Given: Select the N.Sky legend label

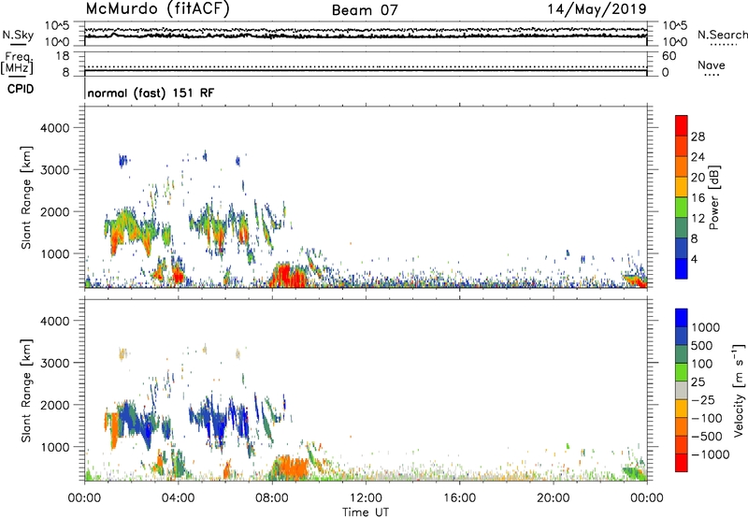Looking at the screenshot, I should coord(18,35).
